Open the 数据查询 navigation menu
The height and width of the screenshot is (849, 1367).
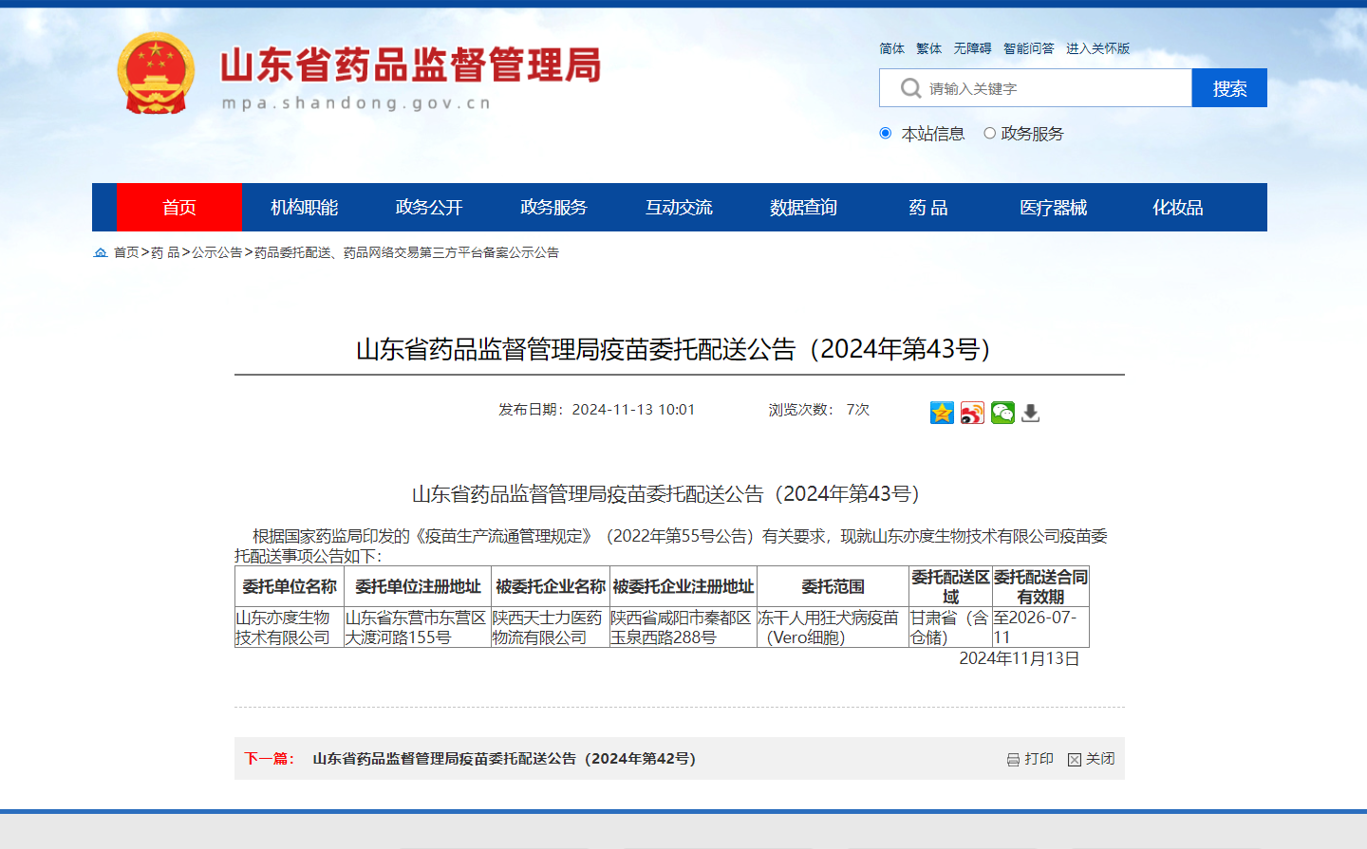pos(803,208)
